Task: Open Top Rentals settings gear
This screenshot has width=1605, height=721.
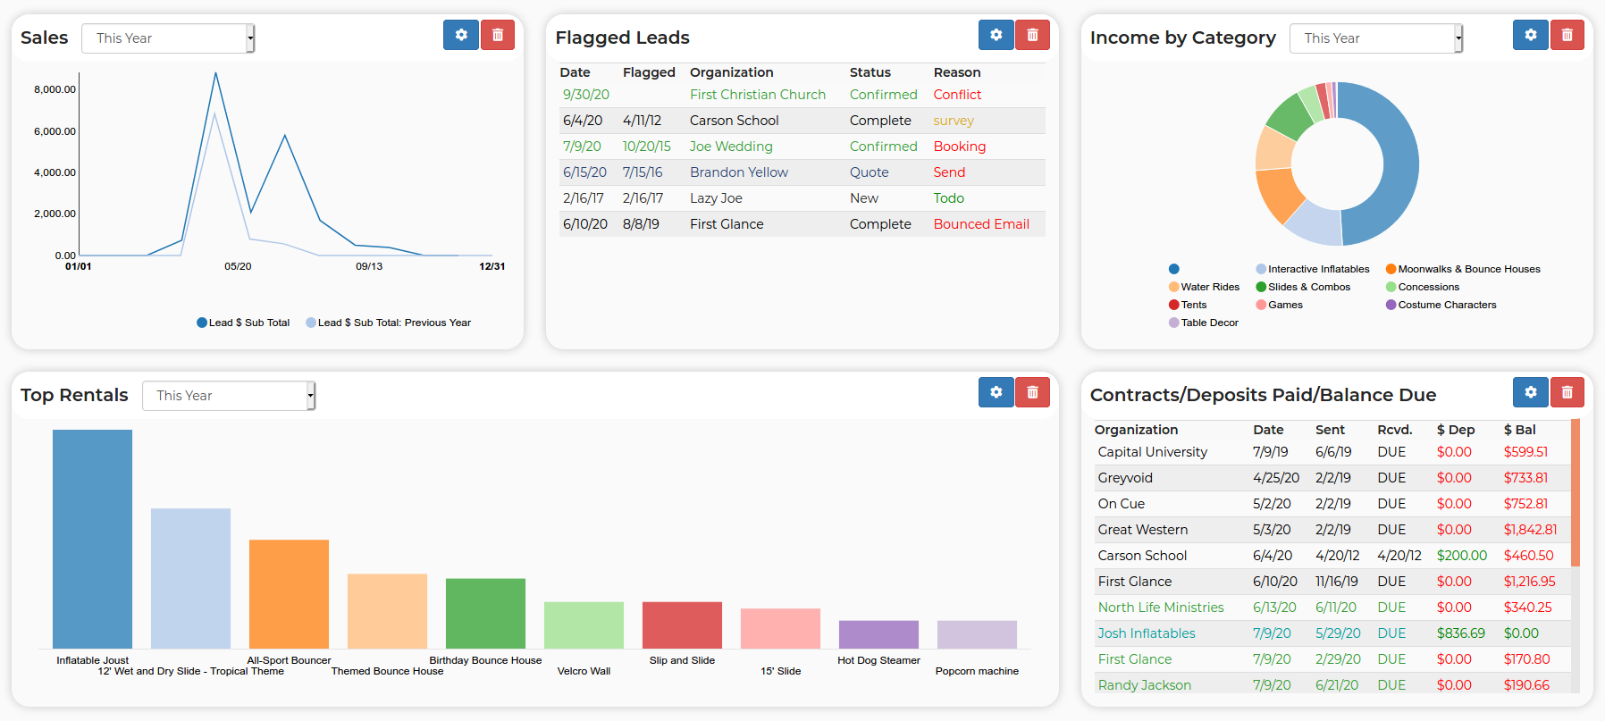Action: pyautogui.click(x=996, y=392)
